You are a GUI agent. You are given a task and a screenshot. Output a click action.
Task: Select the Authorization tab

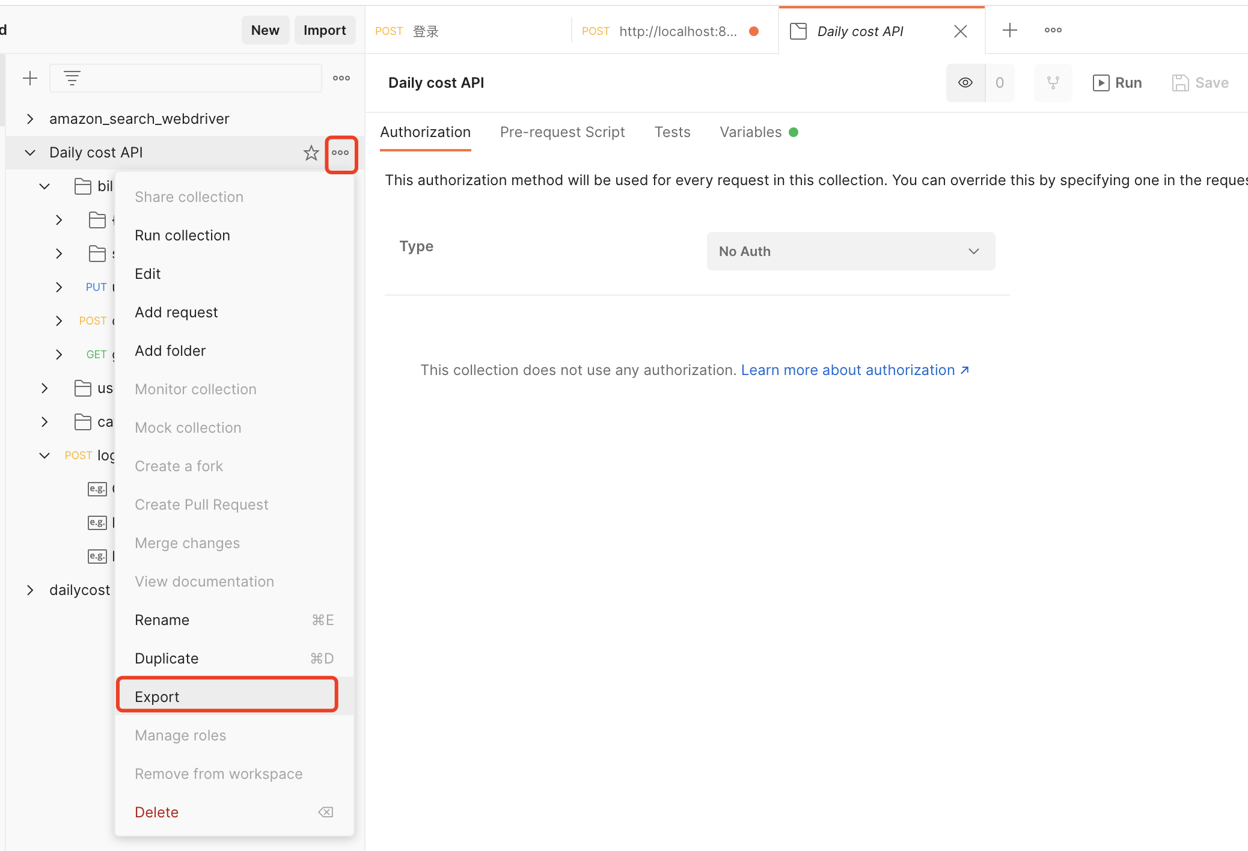(426, 132)
